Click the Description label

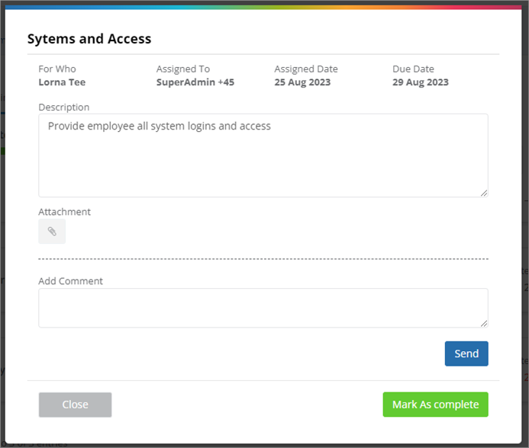64,107
